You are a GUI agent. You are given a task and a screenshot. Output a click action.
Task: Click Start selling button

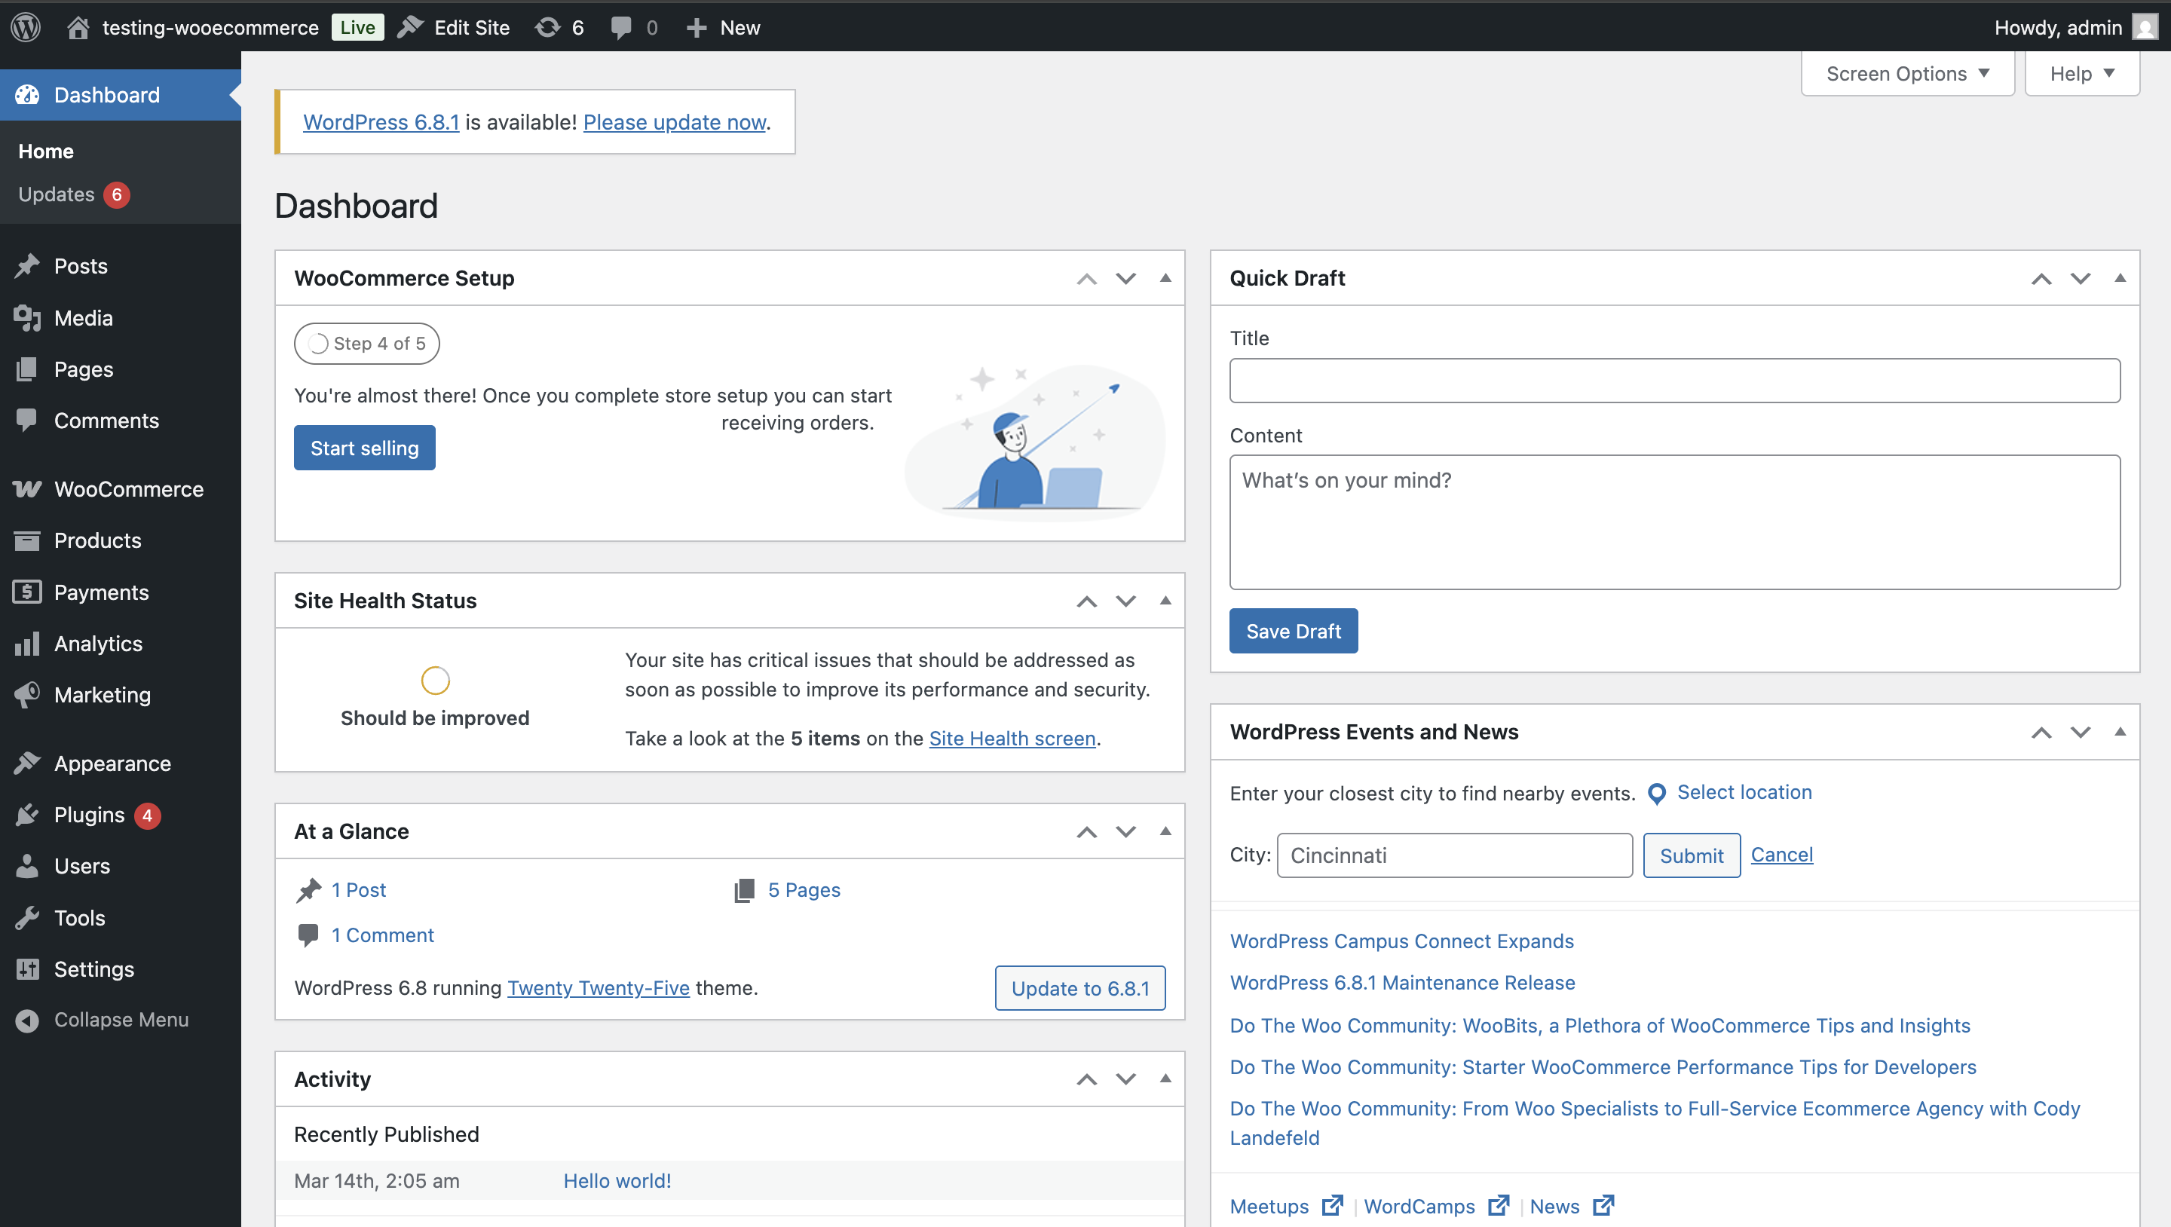[x=365, y=448]
